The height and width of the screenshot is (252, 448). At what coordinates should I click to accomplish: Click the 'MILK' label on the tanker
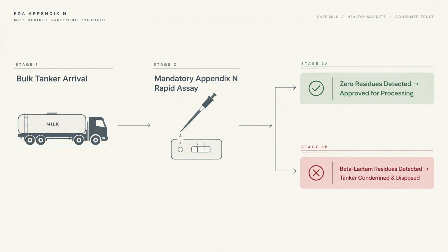pos(53,124)
